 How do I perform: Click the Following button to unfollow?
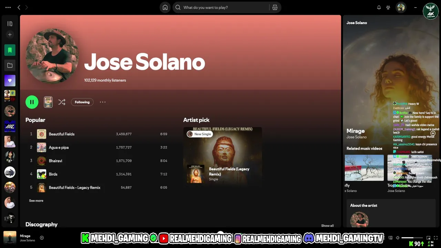coord(82,102)
